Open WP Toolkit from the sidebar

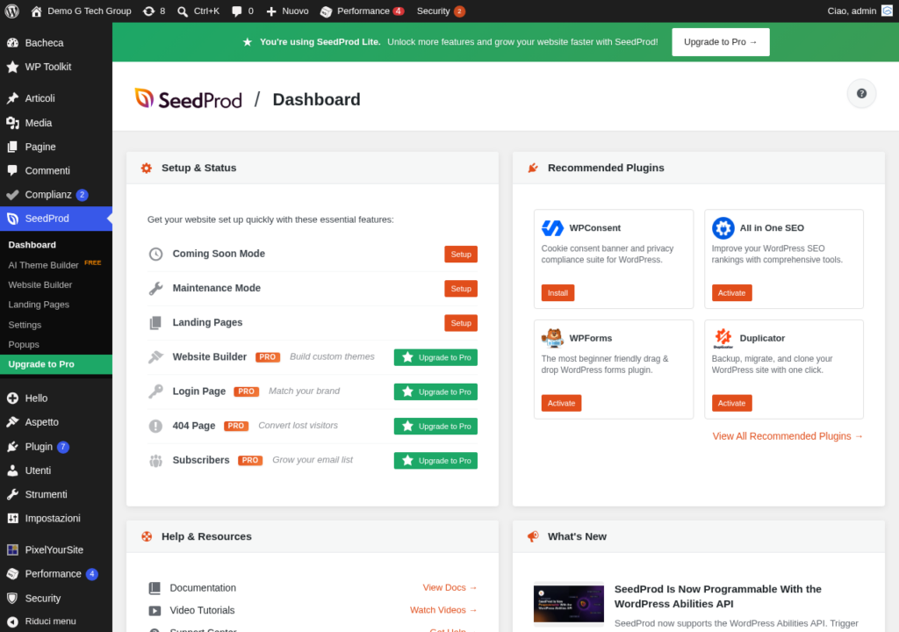pos(56,67)
